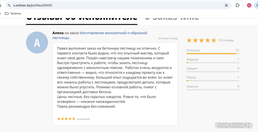Click the 20 минут назад timestamp
Viewport: 258px width, 132px height.
click(x=168, y=38)
